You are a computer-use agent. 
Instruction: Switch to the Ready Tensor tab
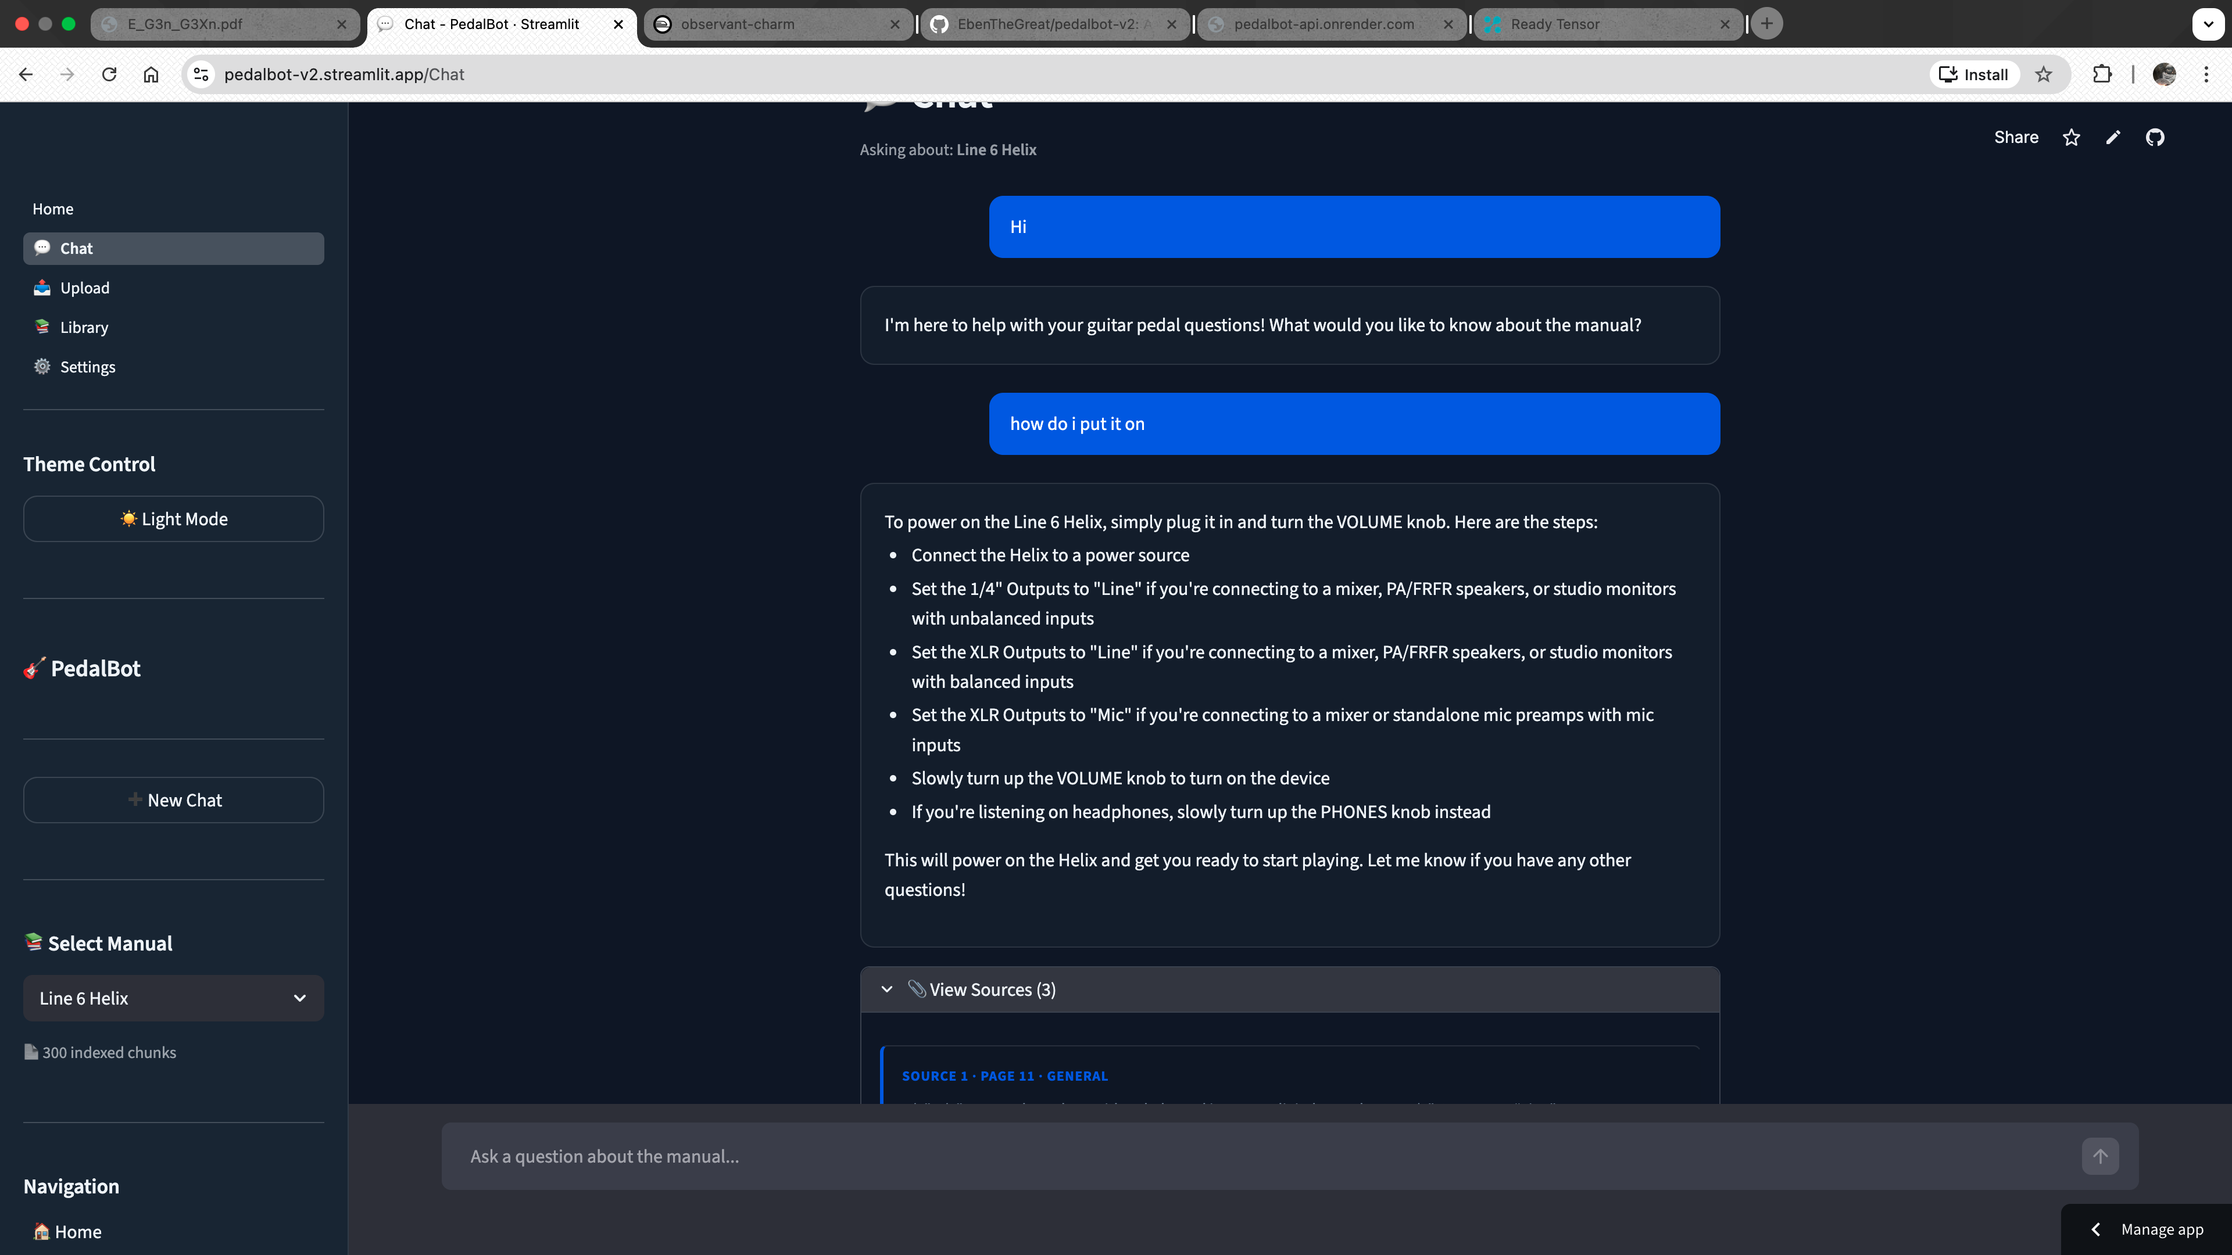1609,24
